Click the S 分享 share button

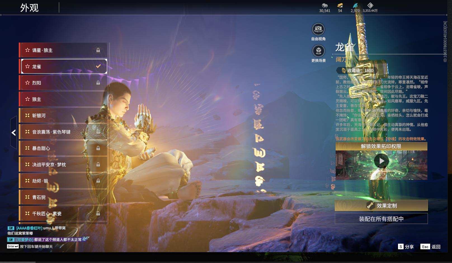pos(406,247)
